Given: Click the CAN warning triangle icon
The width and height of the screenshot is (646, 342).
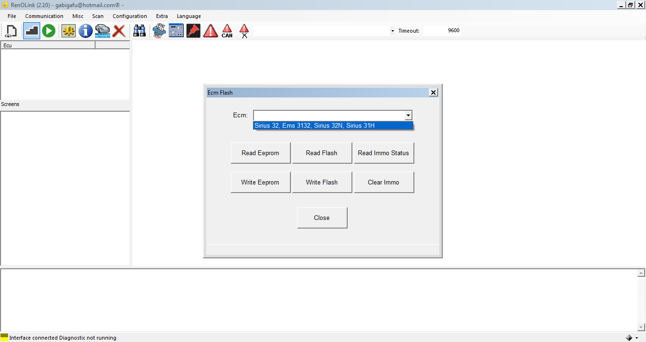Looking at the screenshot, I should click(227, 31).
